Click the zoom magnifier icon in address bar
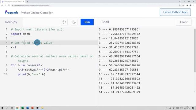The width and height of the screenshot is (196, 110). click(180, 5)
